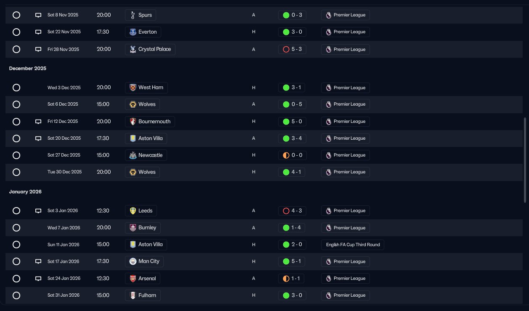Click the red loss indicator on Leeds result

[x=286, y=211]
